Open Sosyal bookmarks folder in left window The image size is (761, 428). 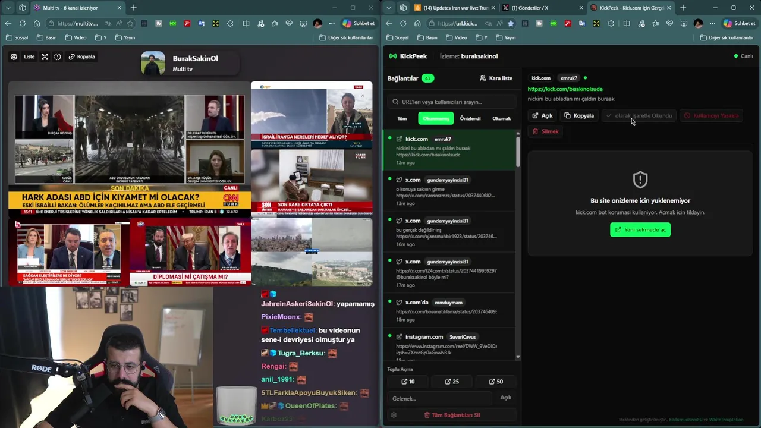coord(17,37)
